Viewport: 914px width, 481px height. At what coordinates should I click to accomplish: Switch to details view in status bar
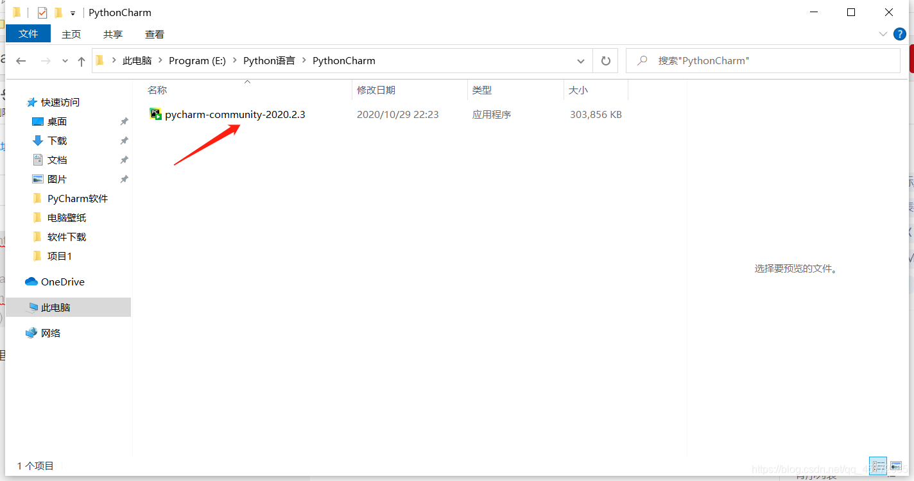click(878, 466)
